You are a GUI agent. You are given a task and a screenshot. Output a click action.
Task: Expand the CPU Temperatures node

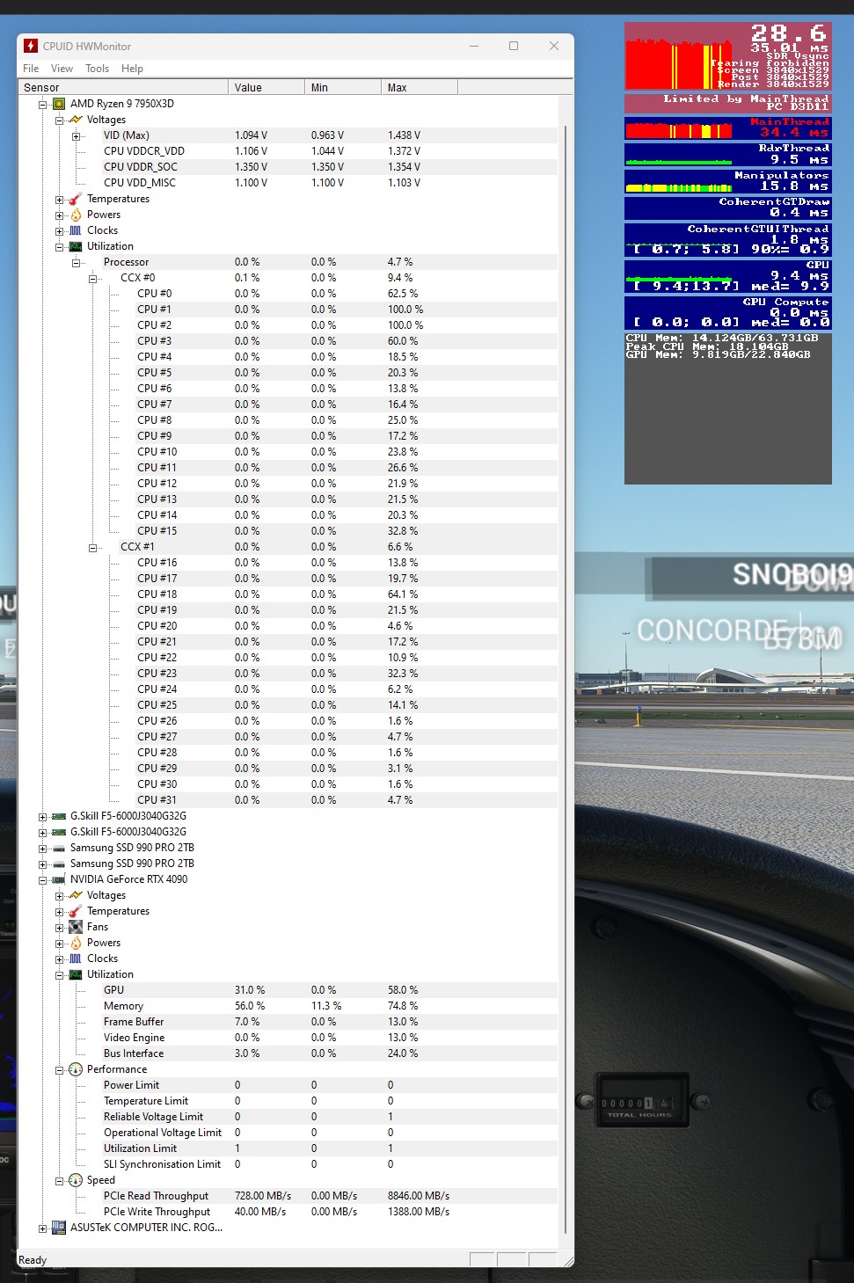59,199
